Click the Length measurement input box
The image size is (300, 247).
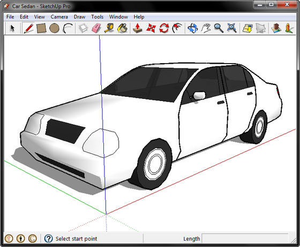pyautogui.click(x=245, y=238)
